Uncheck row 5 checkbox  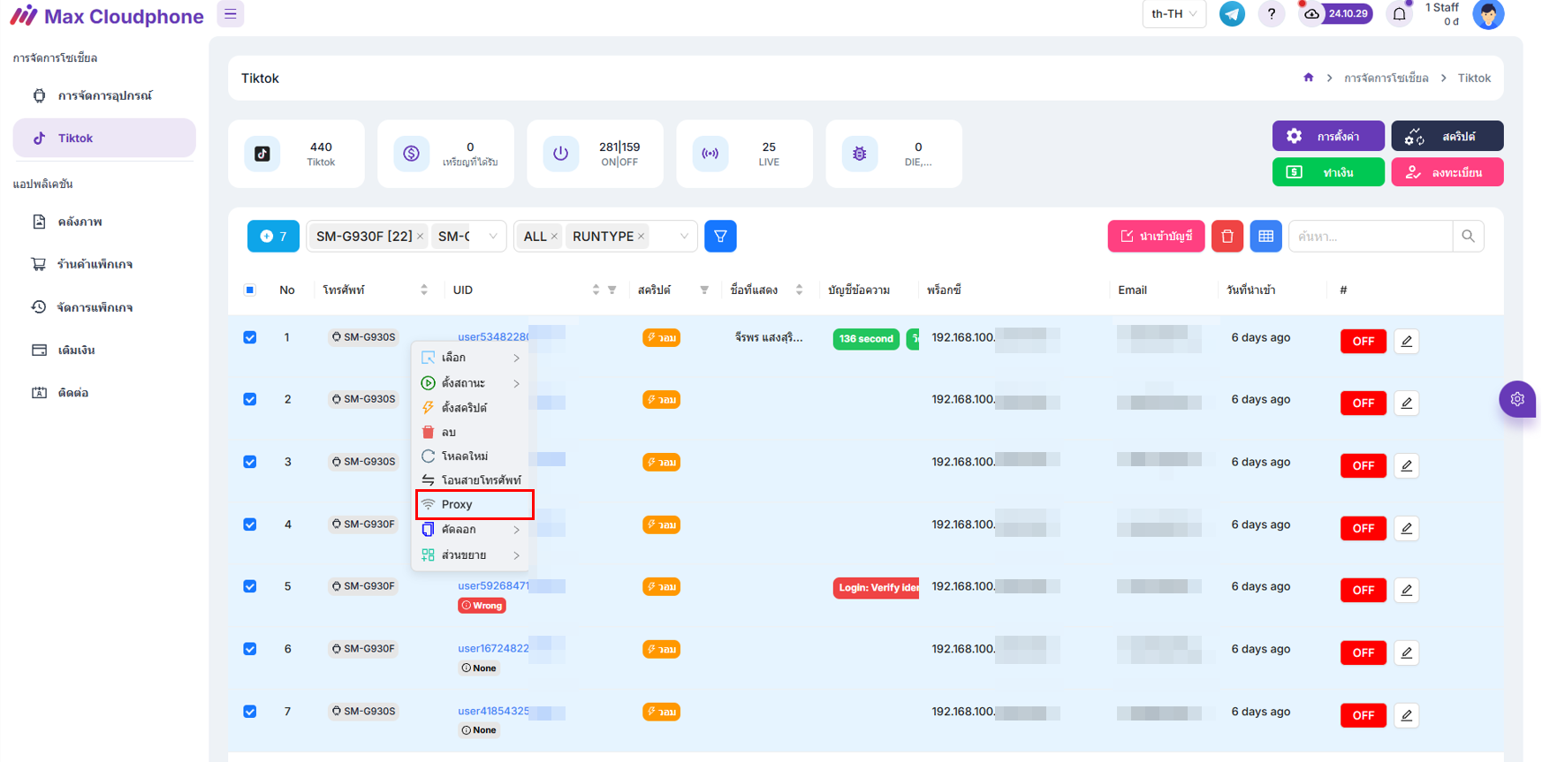[250, 586]
